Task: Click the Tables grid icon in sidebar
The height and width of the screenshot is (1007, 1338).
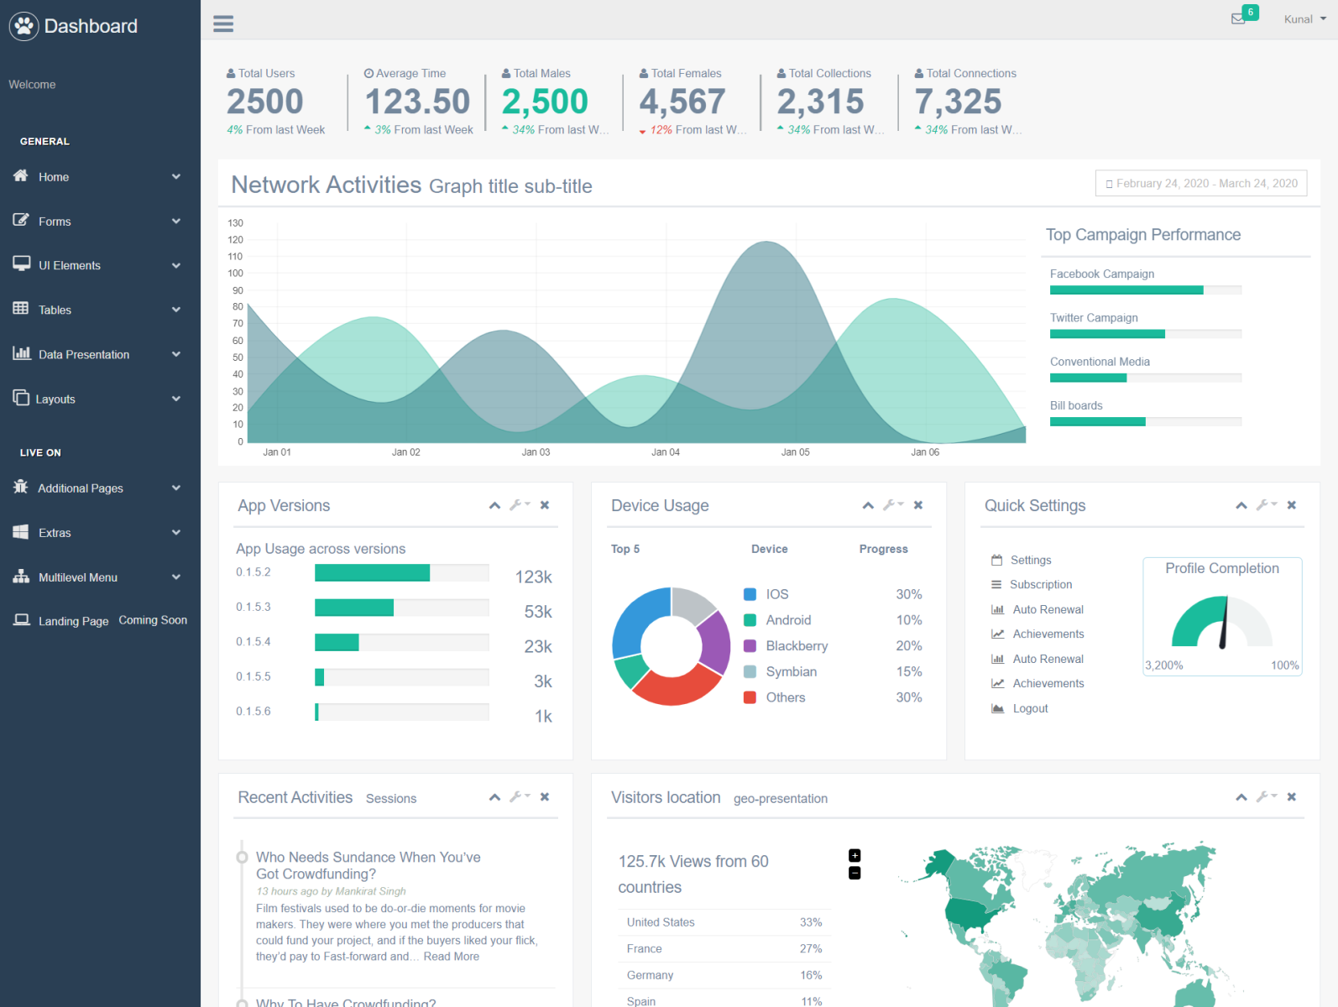Action: coord(21,308)
